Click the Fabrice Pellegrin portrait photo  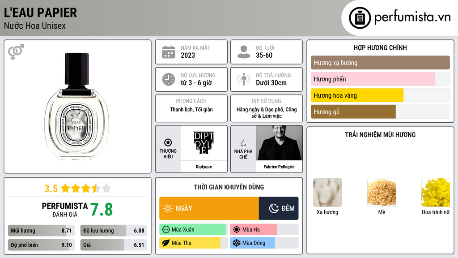tap(279, 143)
